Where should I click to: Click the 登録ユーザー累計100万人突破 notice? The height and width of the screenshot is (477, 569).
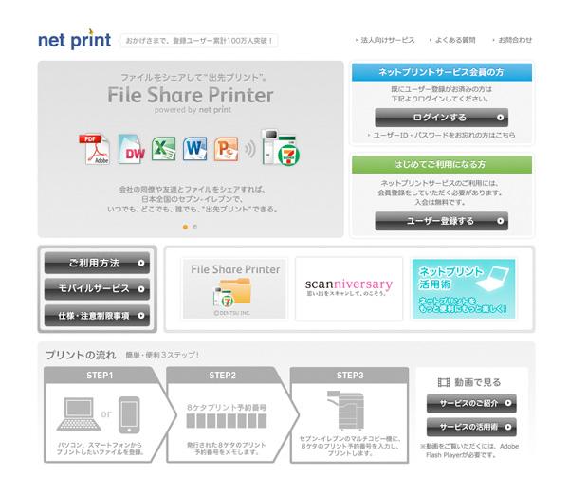[x=199, y=41]
